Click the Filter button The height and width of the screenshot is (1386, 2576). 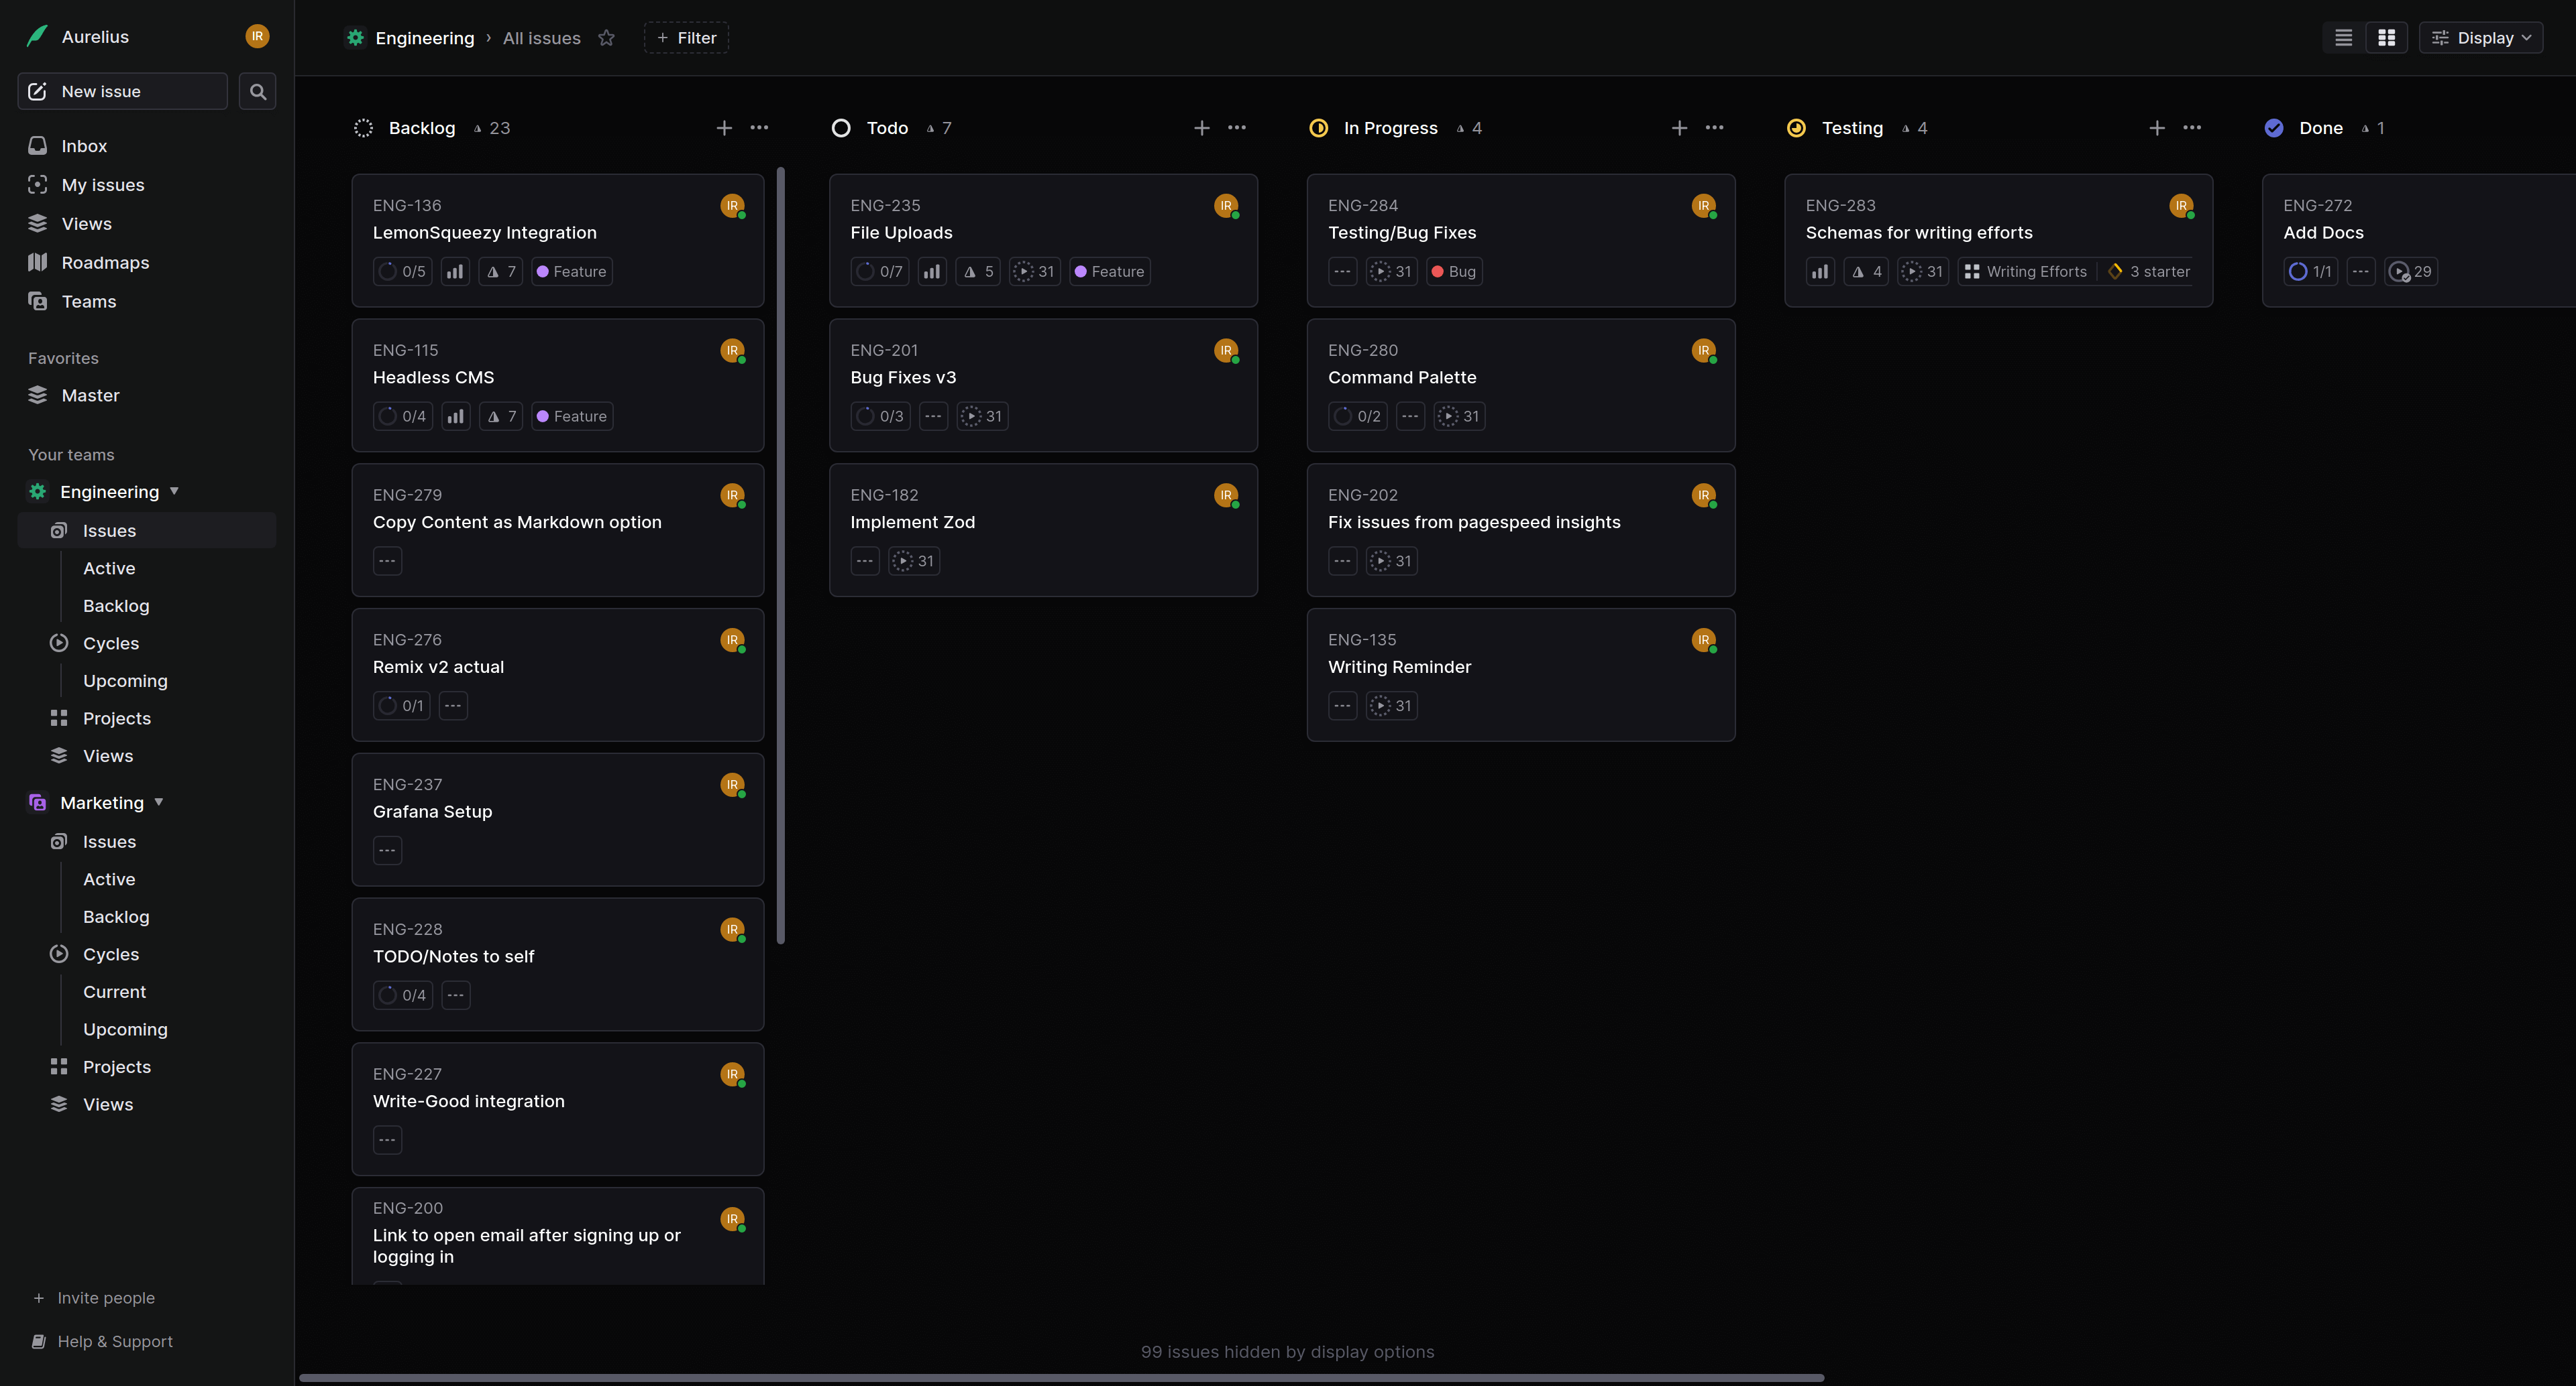click(686, 38)
